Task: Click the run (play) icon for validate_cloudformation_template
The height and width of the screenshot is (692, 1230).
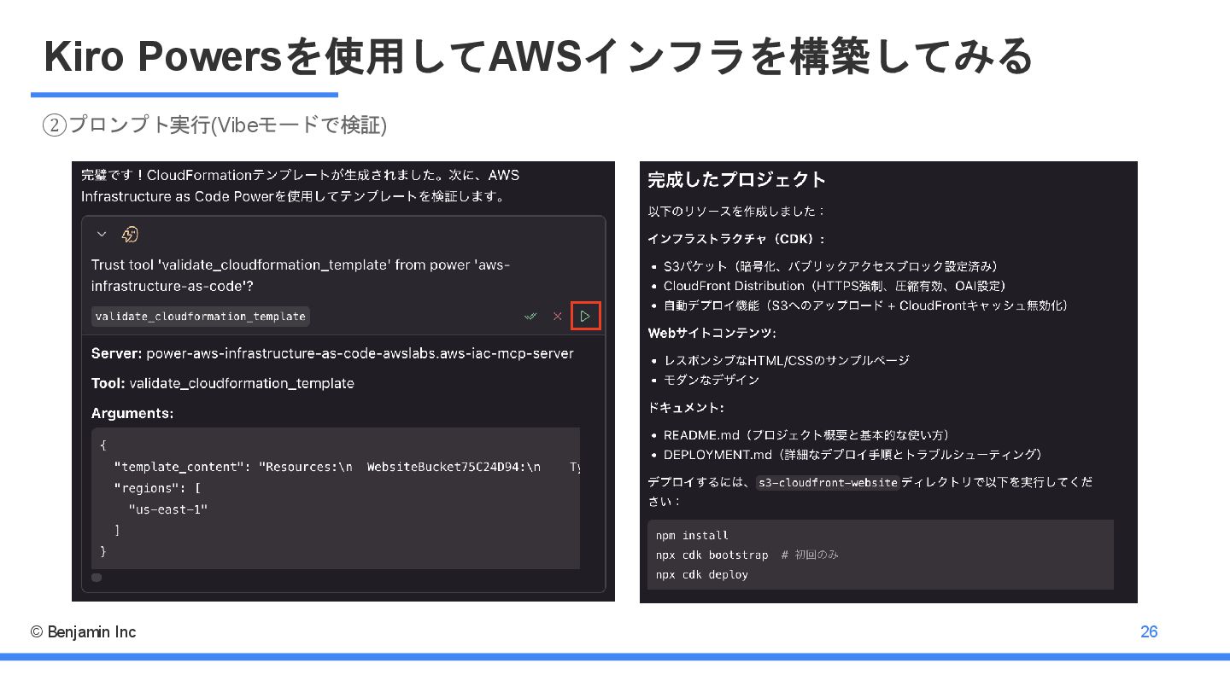Action: point(585,316)
